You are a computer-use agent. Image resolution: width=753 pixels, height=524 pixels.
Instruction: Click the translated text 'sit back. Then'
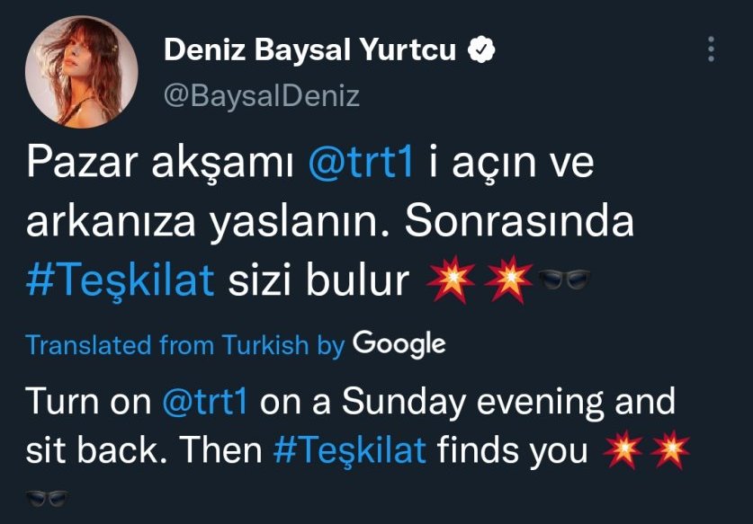point(144,450)
